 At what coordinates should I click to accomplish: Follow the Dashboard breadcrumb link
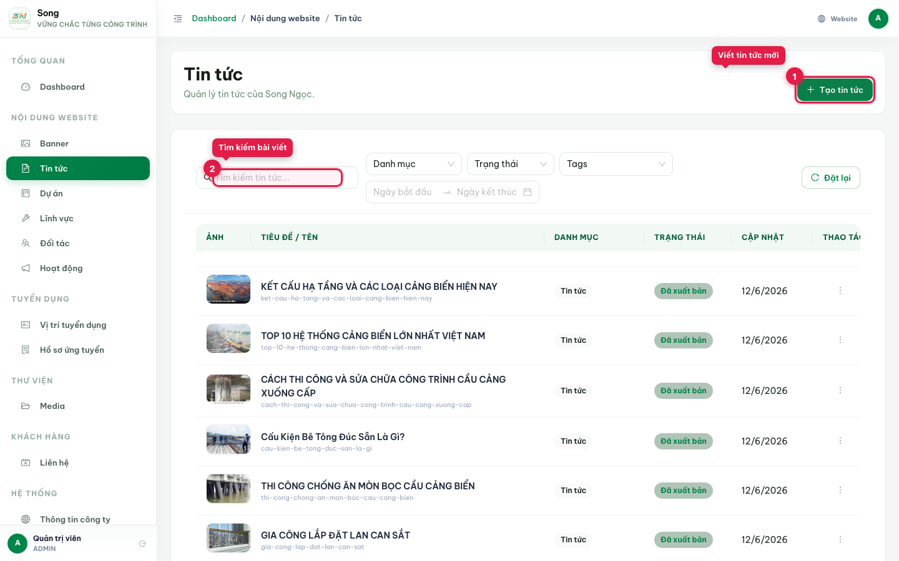[x=214, y=18]
